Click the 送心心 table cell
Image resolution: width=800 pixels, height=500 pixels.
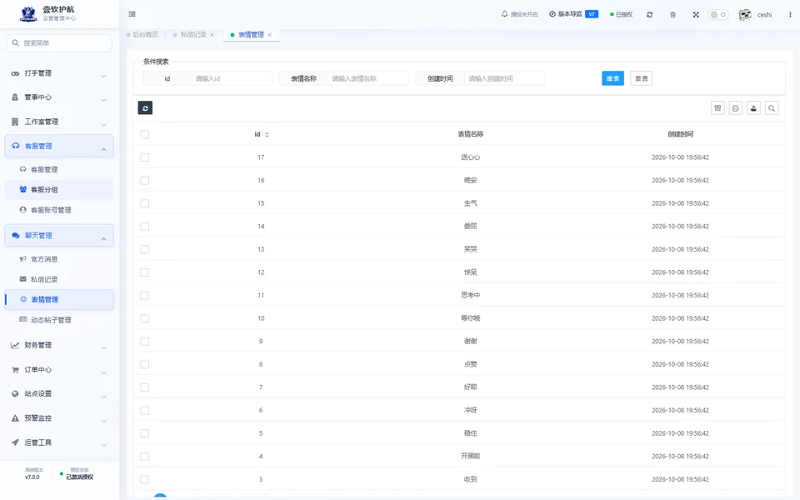(470, 157)
